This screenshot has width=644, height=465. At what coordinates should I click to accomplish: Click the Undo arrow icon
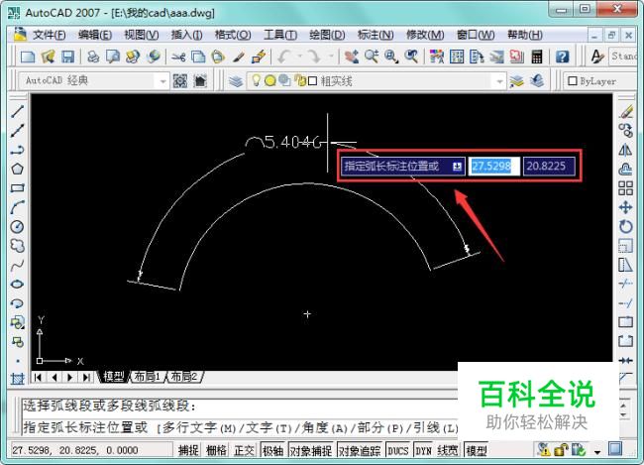284,57
